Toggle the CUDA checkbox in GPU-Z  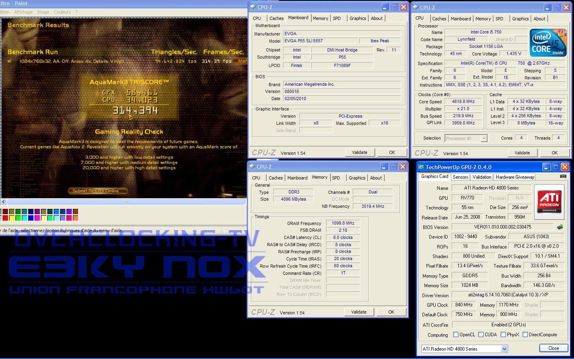point(481,335)
